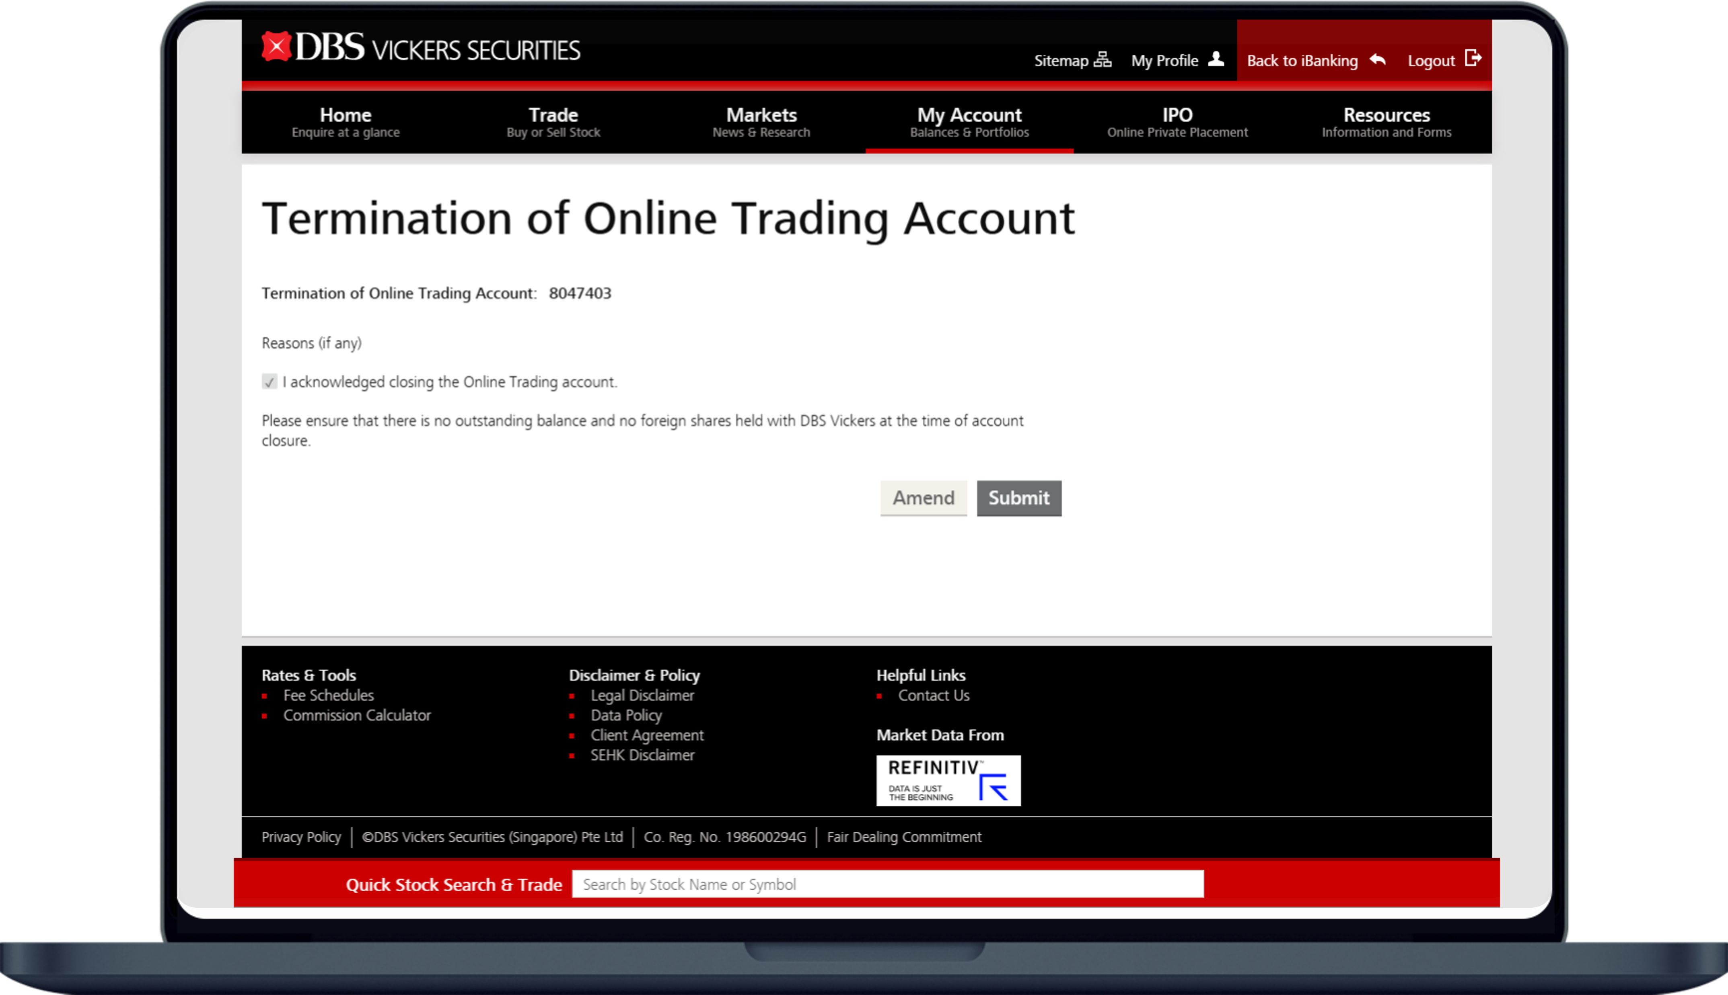
Task: Click the Helpful Links heading
Action: click(921, 675)
